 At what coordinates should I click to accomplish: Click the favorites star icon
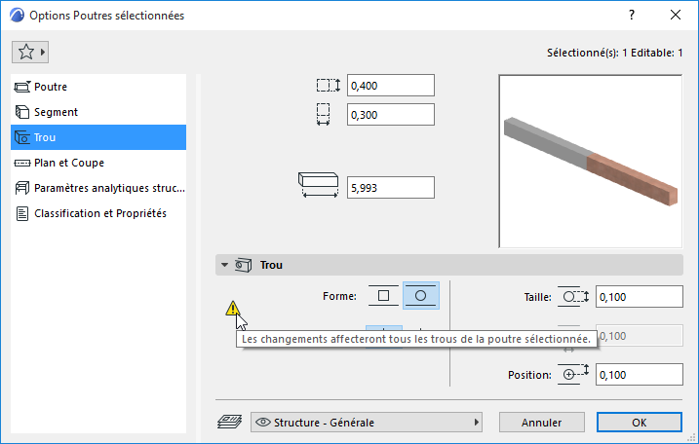click(26, 52)
